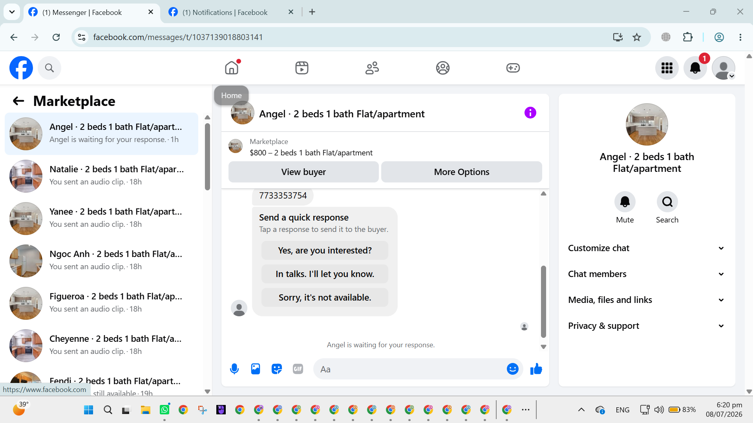Reload the current page
The image size is (753, 423).
click(56, 37)
